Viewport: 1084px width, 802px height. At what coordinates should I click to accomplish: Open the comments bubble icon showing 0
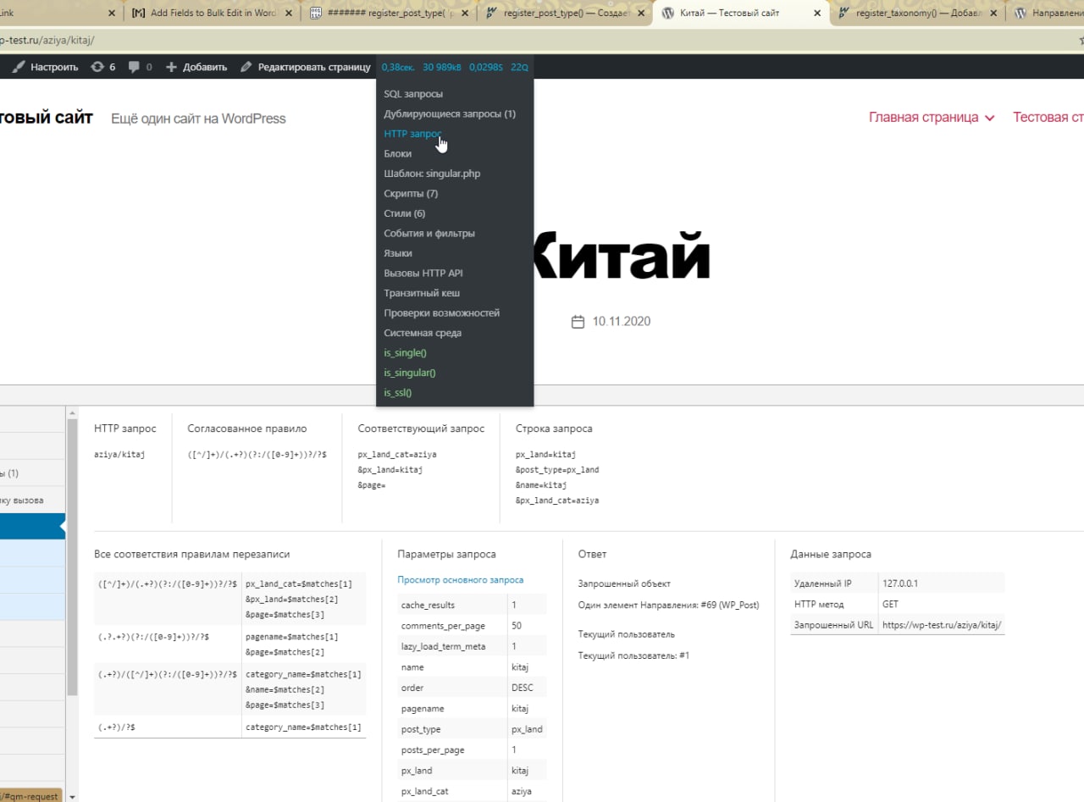click(x=134, y=67)
